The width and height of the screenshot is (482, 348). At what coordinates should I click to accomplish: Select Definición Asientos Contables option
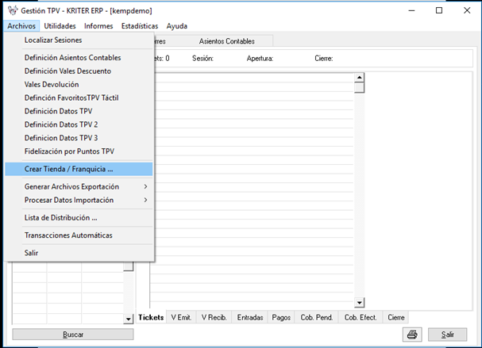click(72, 58)
